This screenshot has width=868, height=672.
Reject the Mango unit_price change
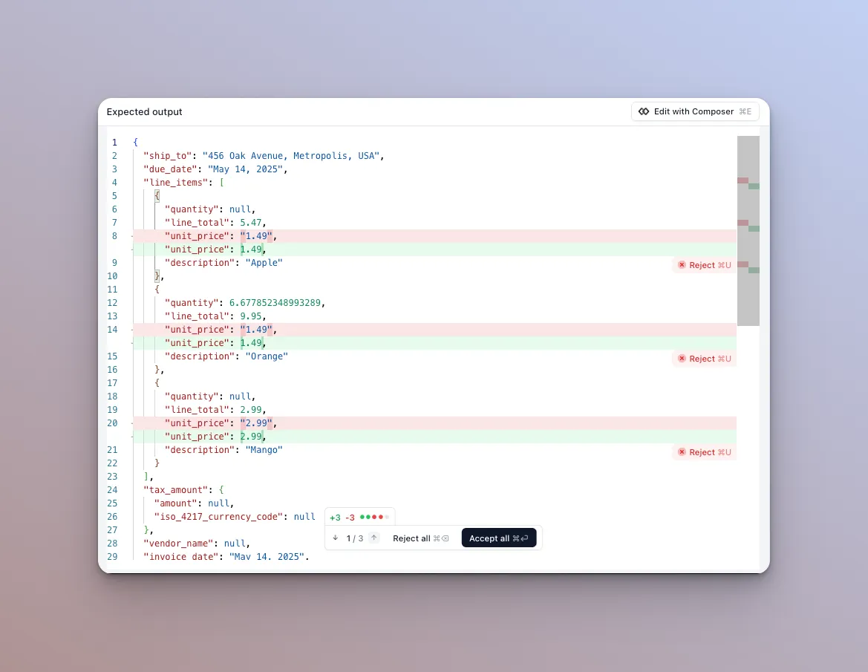click(x=705, y=452)
